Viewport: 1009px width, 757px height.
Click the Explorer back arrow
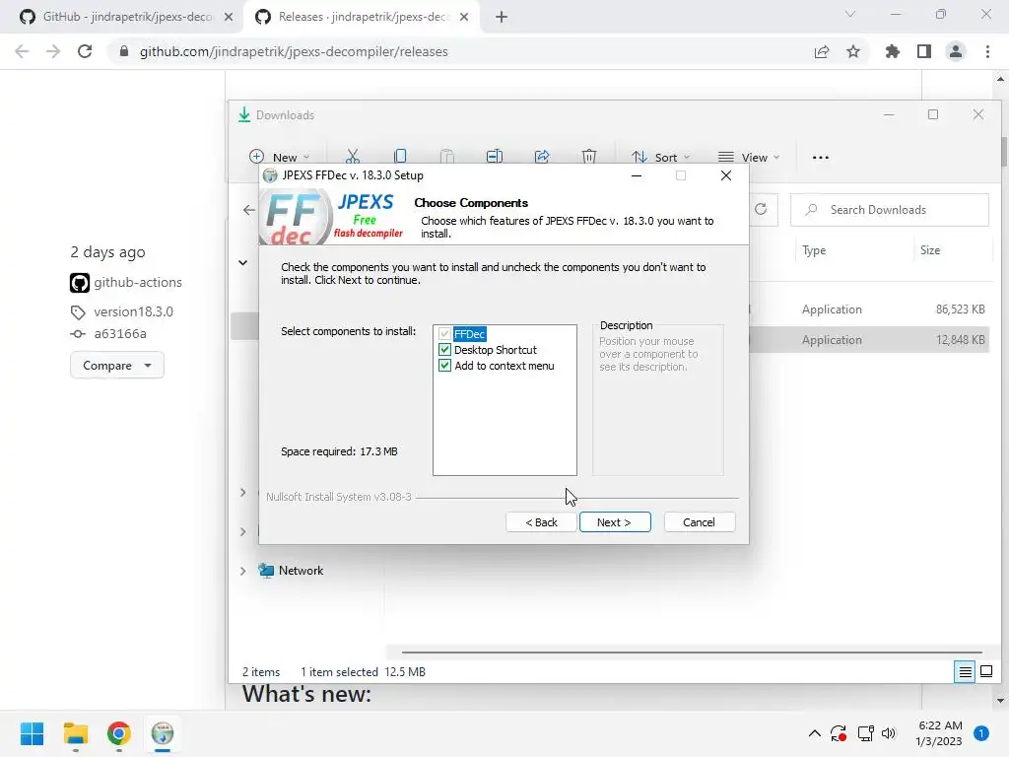point(249,210)
